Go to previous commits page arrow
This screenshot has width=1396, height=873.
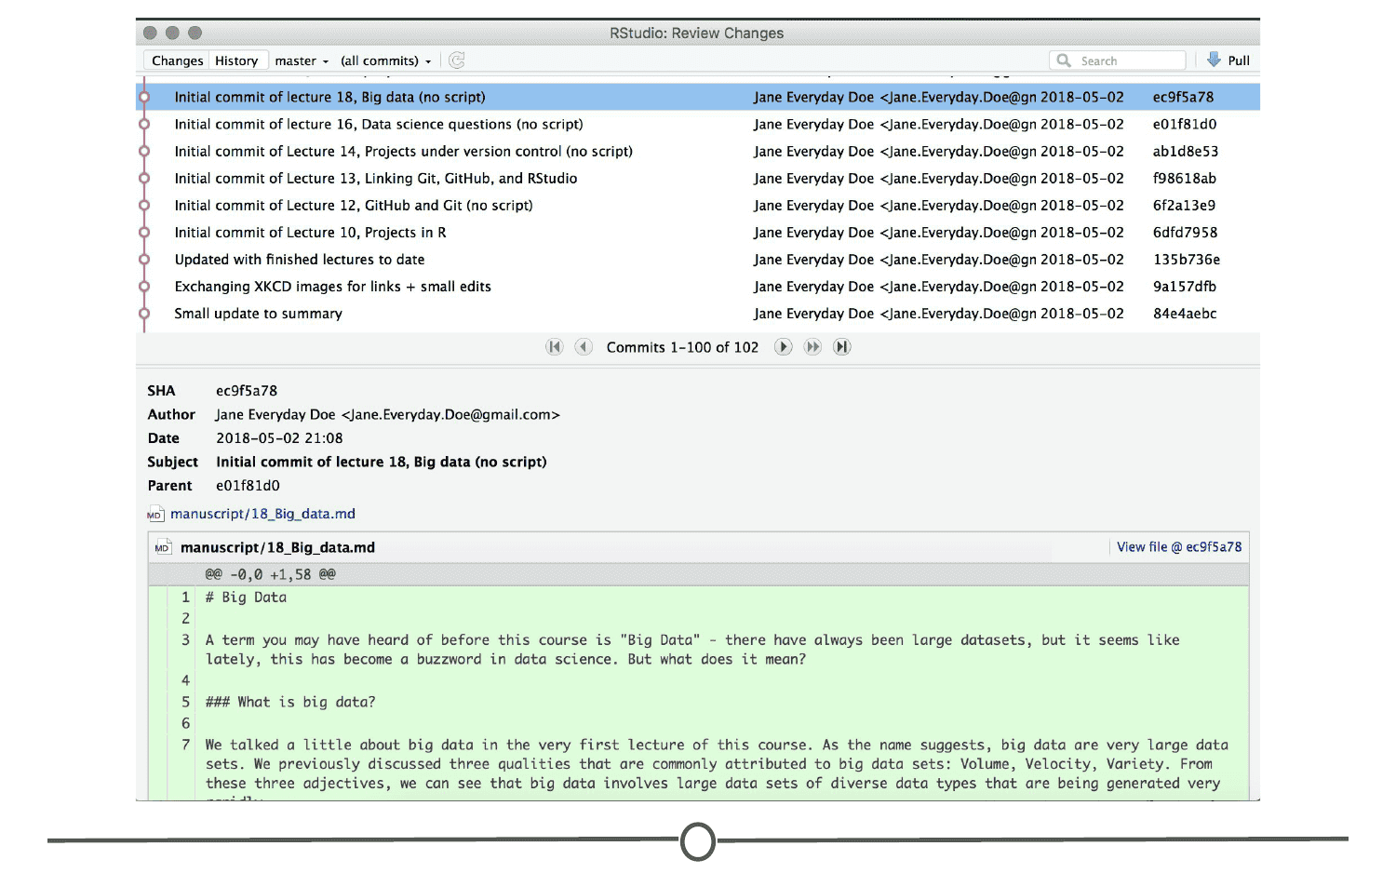click(x=584, y=347)
